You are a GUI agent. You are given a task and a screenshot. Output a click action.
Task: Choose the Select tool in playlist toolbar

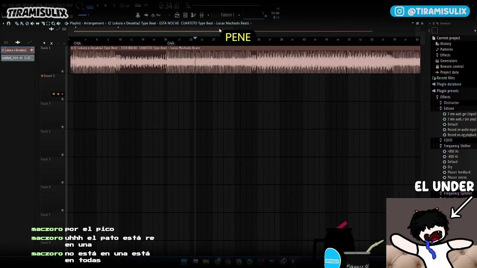click(x=48, y=23)
